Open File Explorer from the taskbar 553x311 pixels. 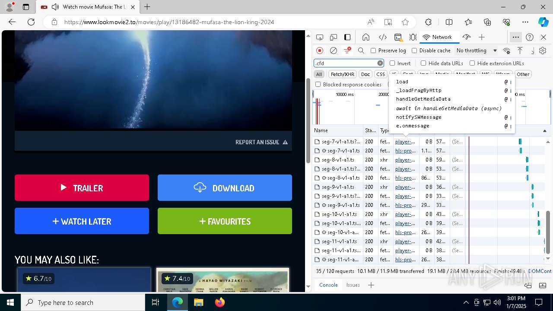(x=198, y=302)
